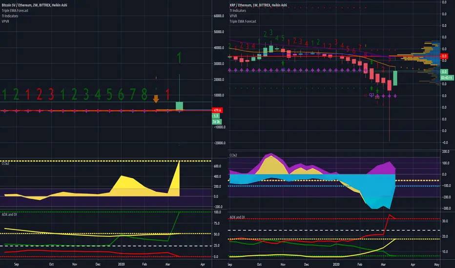The height and width of the screenshot is (268, 455).
Task: Click the 2020 label on the left time axis
Action: [121, 264]
